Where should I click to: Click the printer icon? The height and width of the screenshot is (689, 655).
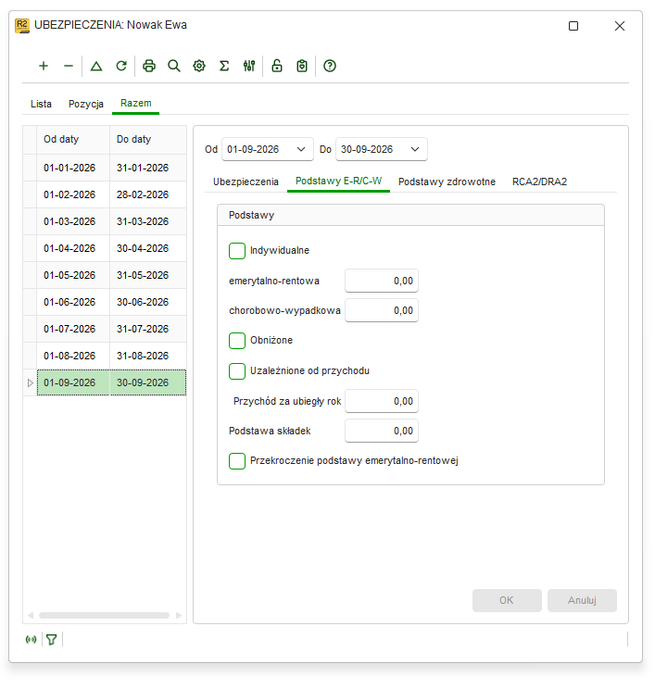[x=149, y=66]
